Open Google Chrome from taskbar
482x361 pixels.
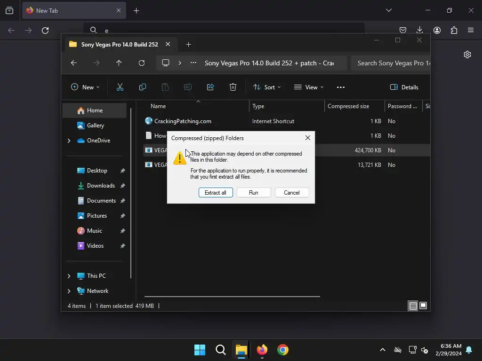pos(283,350)
